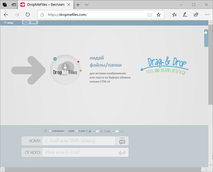The height and width of the screenshot is (172, 213).
Task: Focus the КОМУ e-mail or SMS field
Action: 79,141
